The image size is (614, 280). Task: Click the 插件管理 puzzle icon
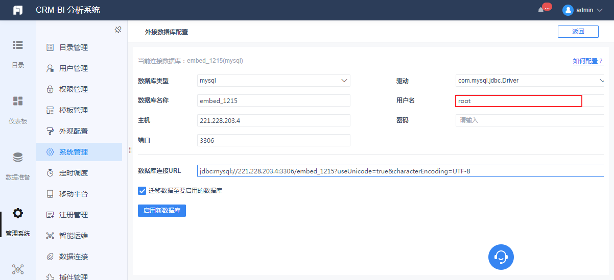click(50, 277)
